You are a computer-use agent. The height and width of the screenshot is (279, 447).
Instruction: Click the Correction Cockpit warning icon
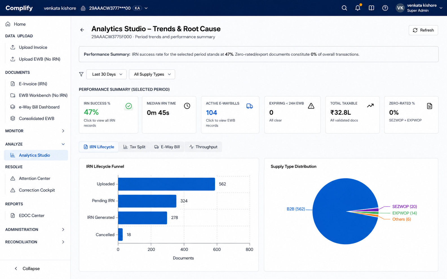click(13, 190)
